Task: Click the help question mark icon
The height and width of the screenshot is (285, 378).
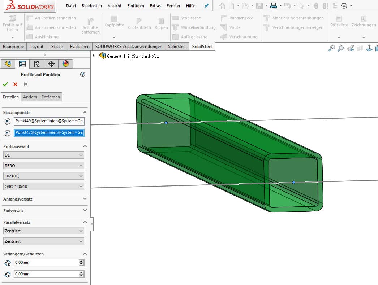Action: (83, 75)
